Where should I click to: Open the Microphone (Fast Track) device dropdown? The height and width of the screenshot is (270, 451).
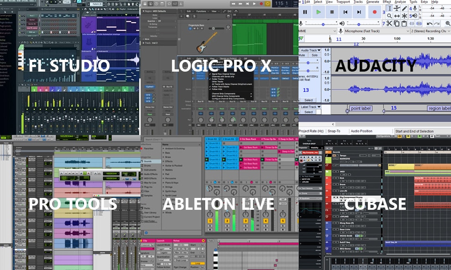coord(377,31)
